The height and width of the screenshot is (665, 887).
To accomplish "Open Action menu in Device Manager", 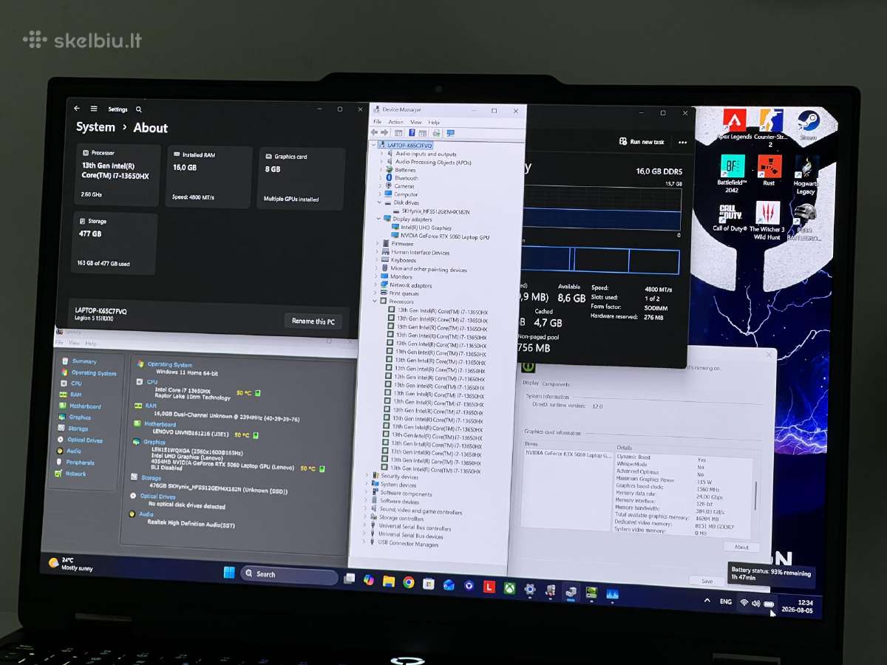I will [395, 122].
